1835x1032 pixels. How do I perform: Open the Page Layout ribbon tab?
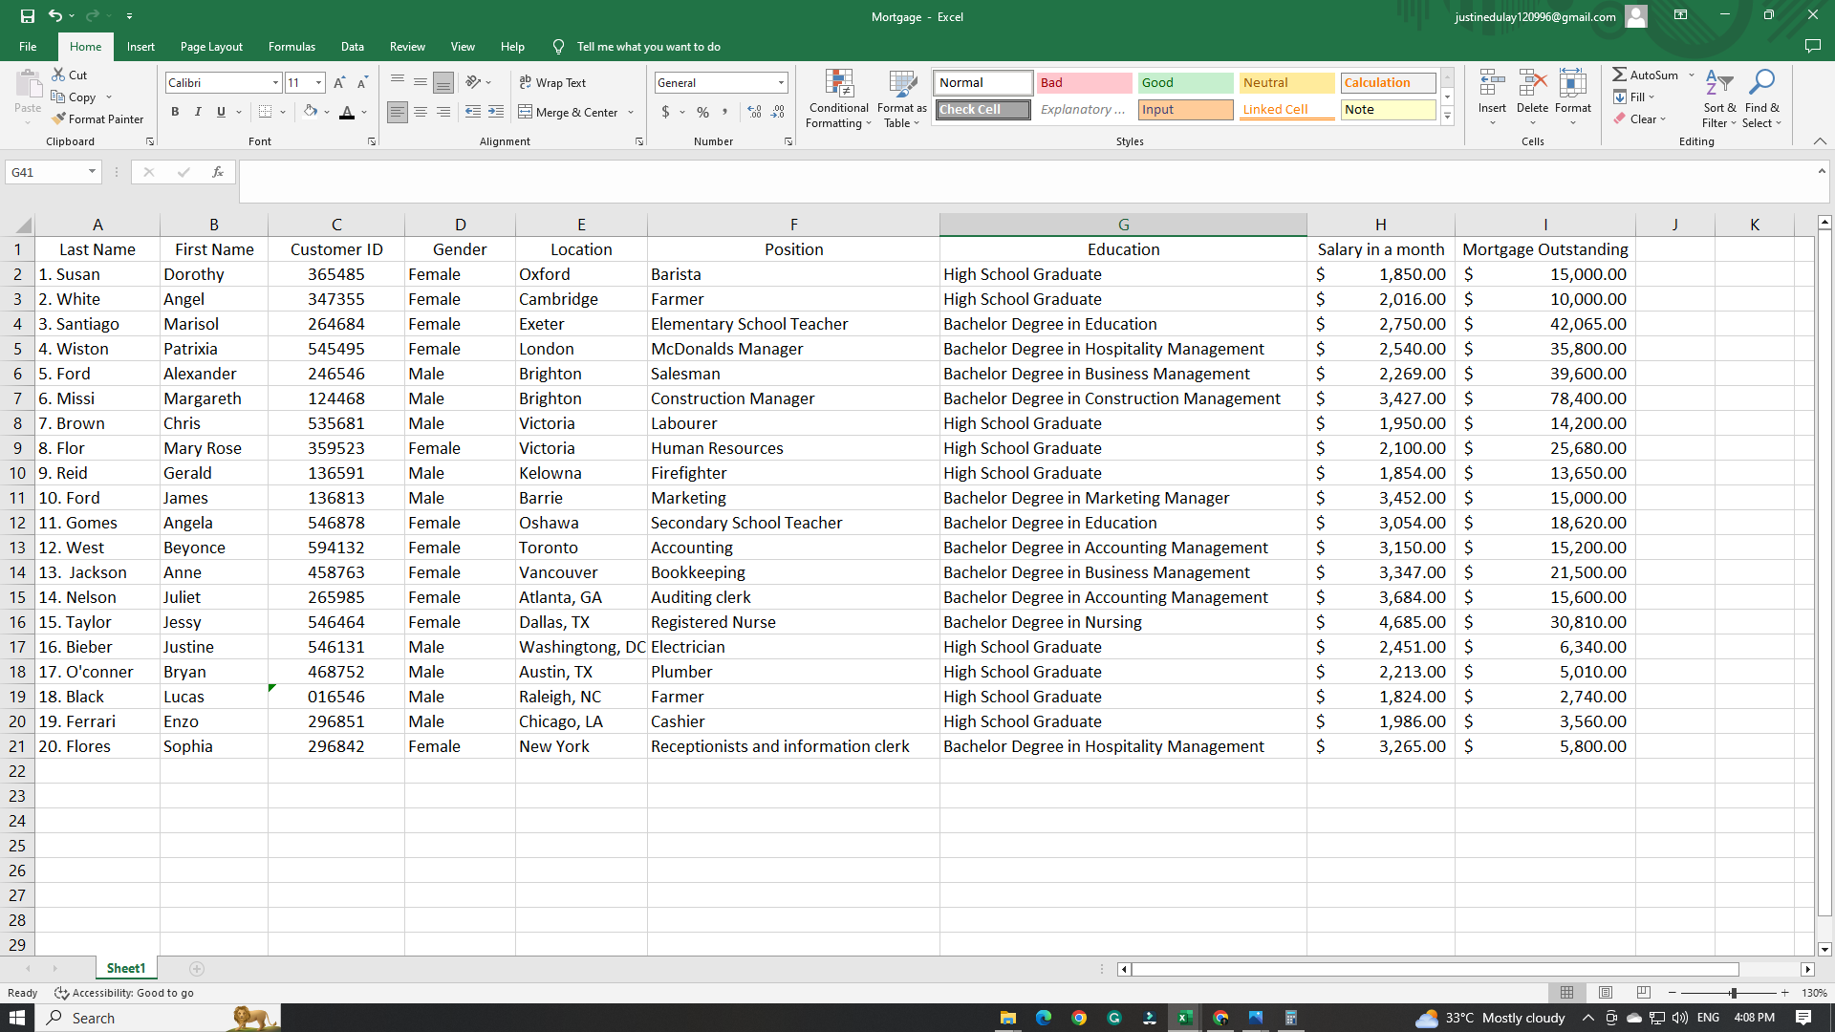211,47
